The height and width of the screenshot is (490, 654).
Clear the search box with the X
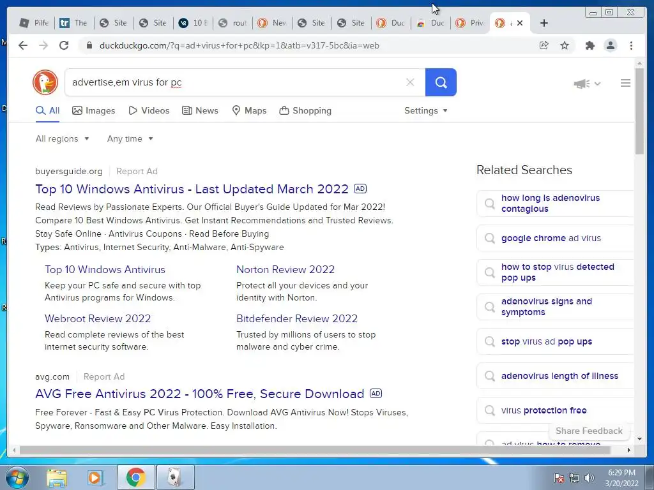(x=410, y=82)
